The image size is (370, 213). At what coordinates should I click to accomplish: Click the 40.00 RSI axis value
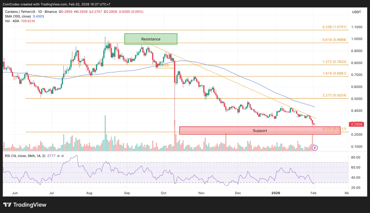(356, 177)
